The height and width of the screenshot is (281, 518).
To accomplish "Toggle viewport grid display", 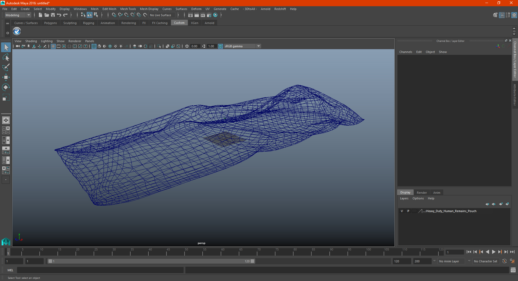I will (x=53, y=46).
